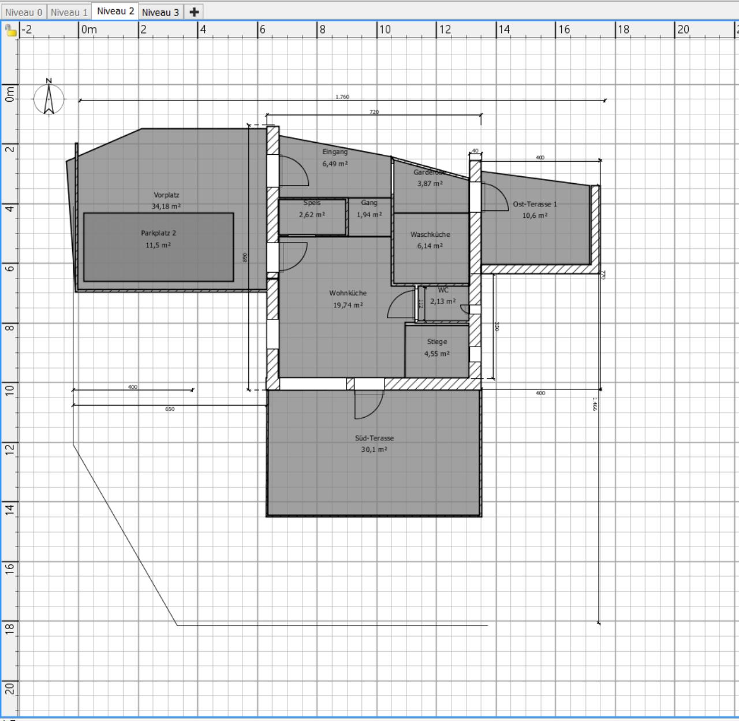Select the Ost-Terasse 1 label
Viewport: 739px width, 721px height.
[x=535, y=204]
